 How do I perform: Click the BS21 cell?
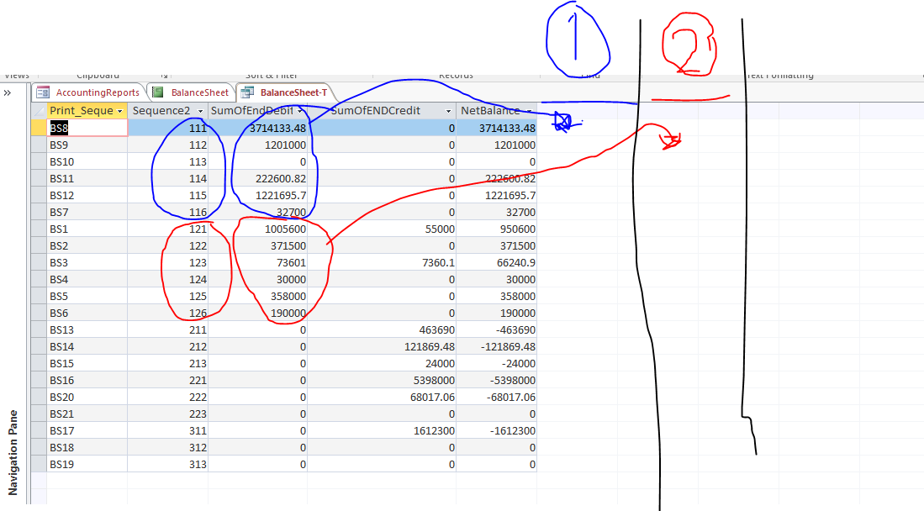87,414
